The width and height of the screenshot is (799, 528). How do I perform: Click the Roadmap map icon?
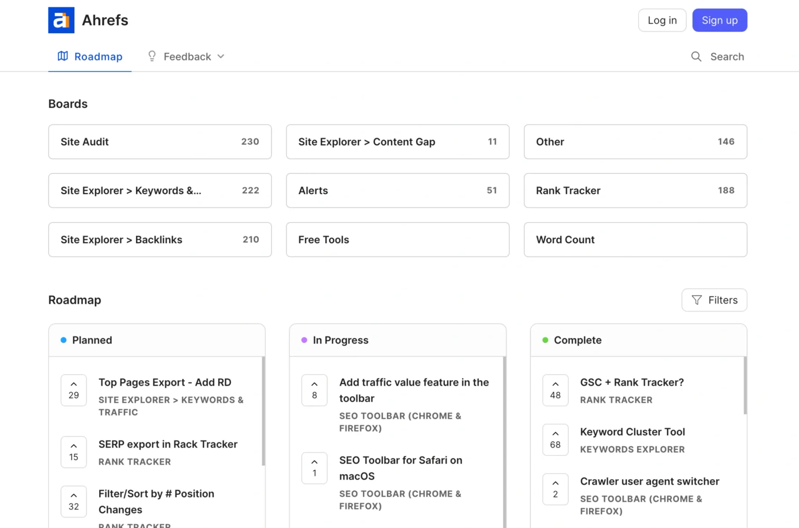pyautogui.click(x=63, y=56)
